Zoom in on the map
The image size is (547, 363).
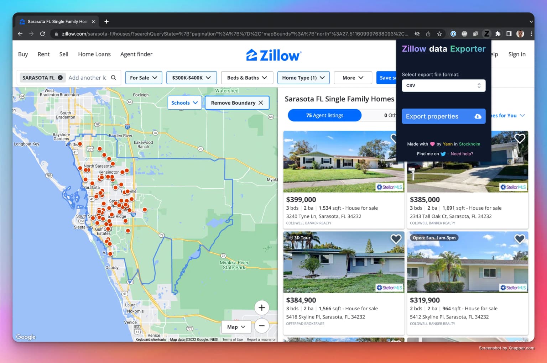point(262,308)
